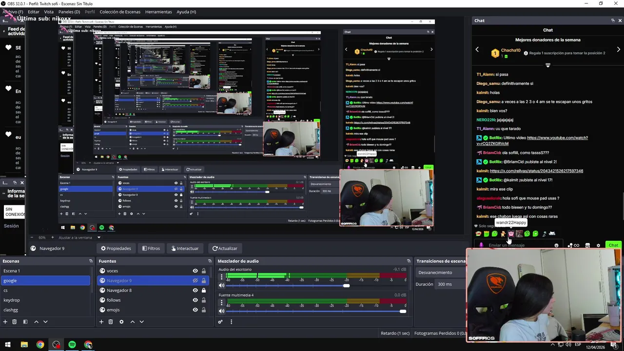Show previous top donor with left arrow
The height and width of the screenshot is (351, 624).
click(477, 50)
